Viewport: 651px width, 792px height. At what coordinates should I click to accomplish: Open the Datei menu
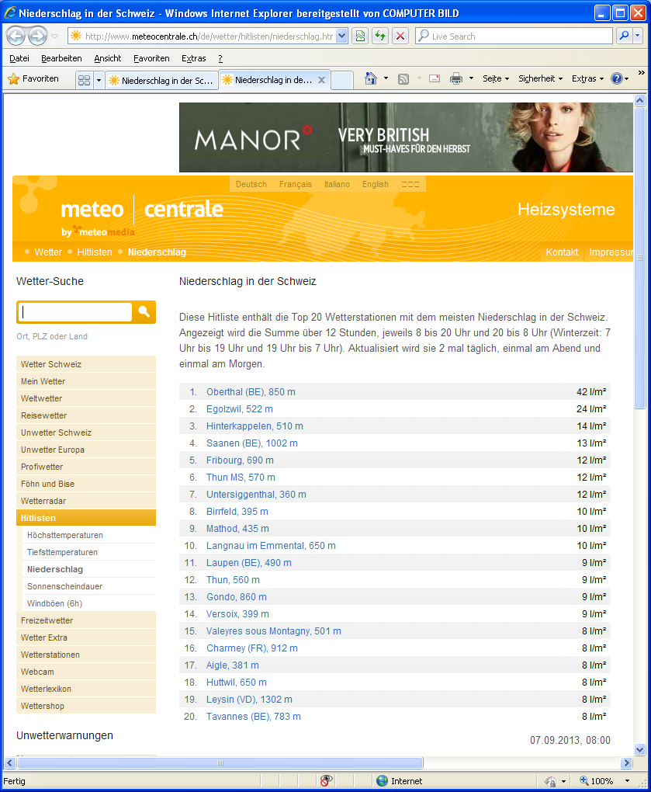19,58
